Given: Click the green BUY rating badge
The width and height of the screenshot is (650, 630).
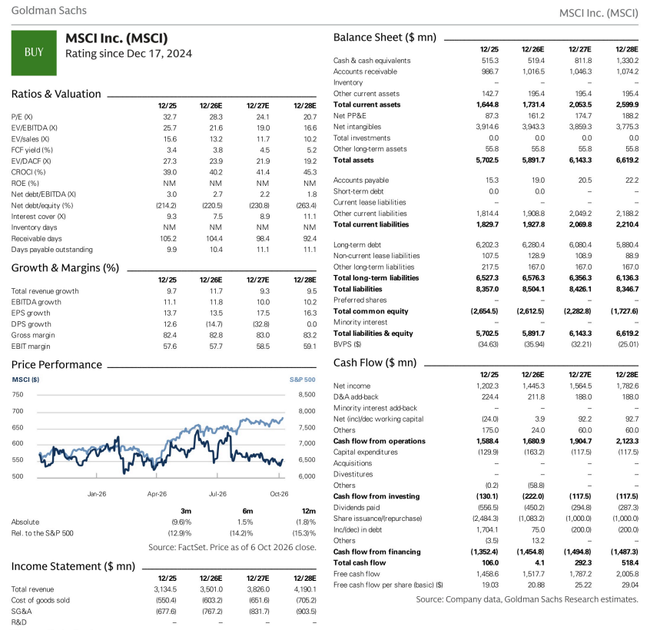Looking at the screenshot, I should pos(34,53).
